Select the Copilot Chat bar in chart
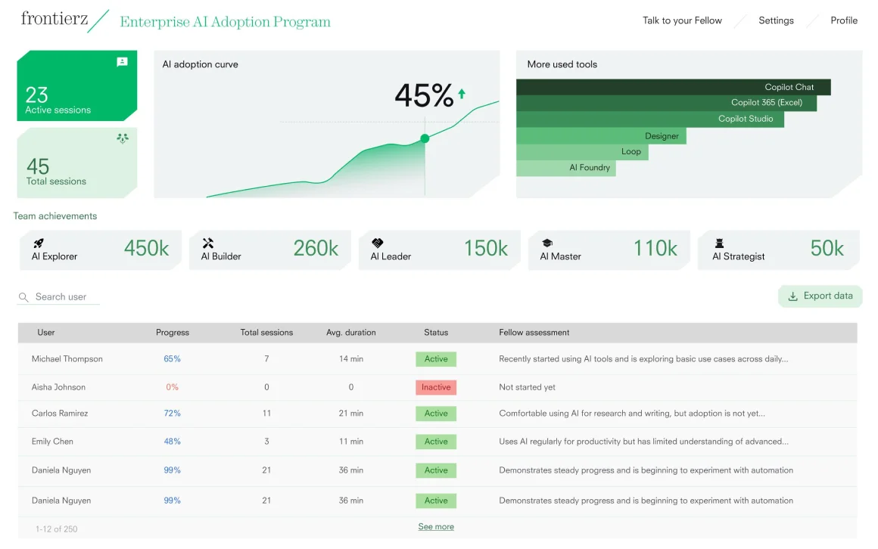The width and height of the screenshot is (878, 549). click(673, 87)
